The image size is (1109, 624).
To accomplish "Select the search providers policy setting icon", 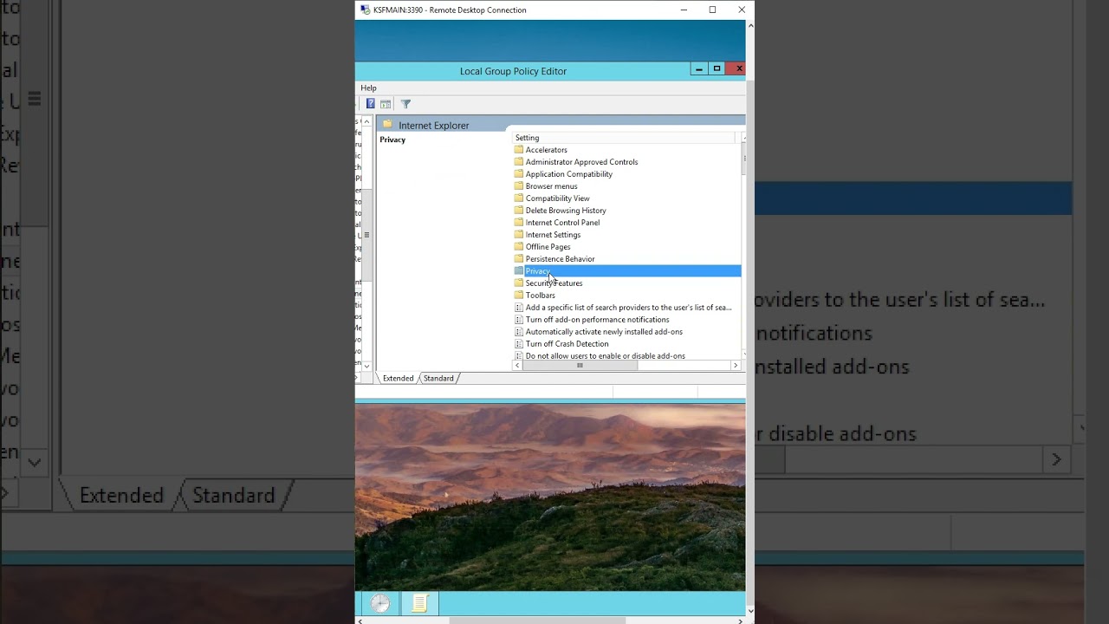I will coord(519,308).
